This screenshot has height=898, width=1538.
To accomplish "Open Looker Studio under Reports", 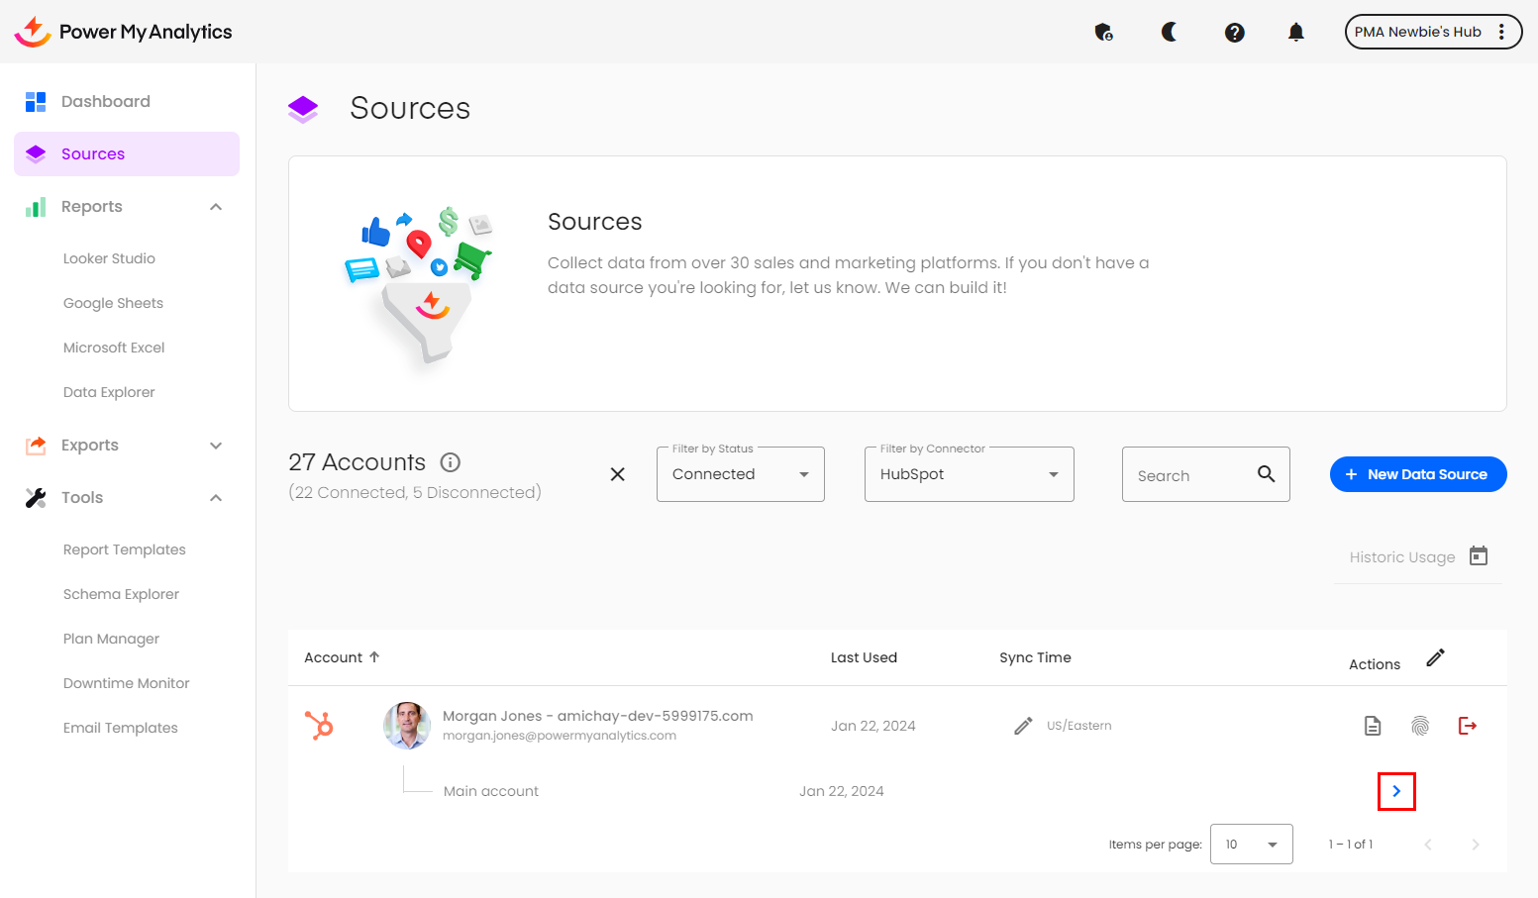I will [x=109, y=258].
